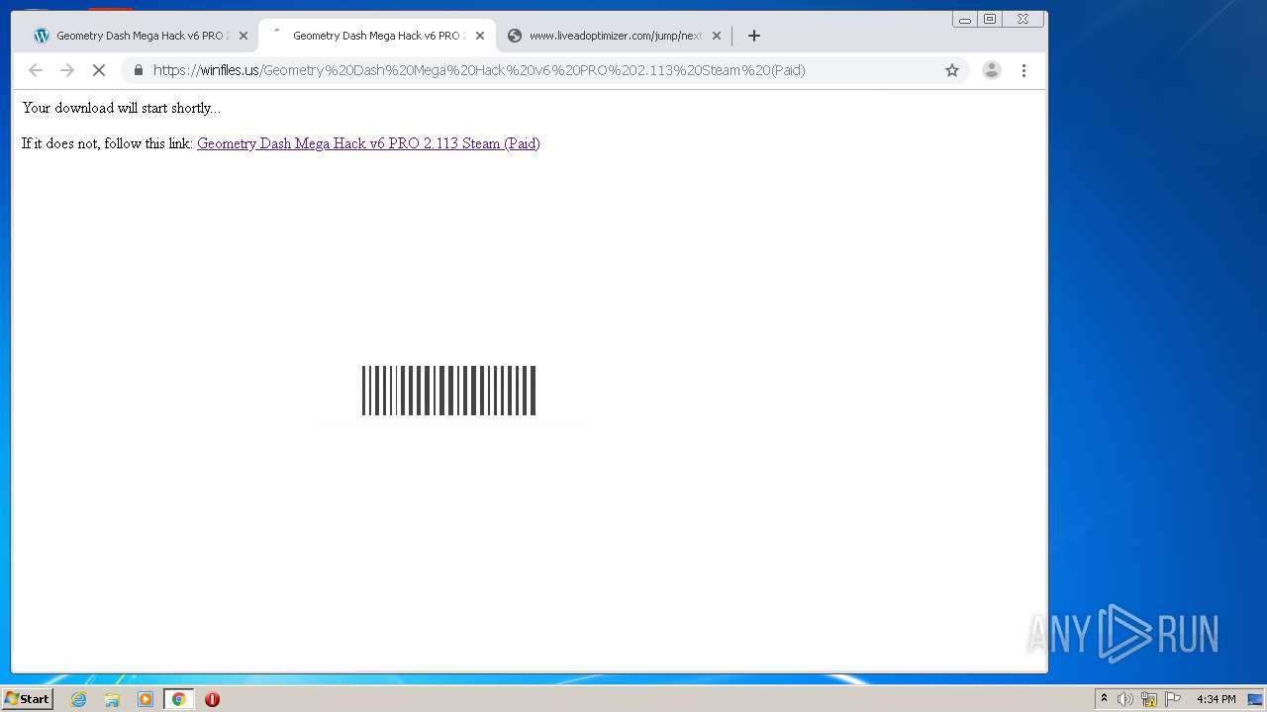Open Chrome's three-dot menu
1267x712 pixels.
(1023, 70)
